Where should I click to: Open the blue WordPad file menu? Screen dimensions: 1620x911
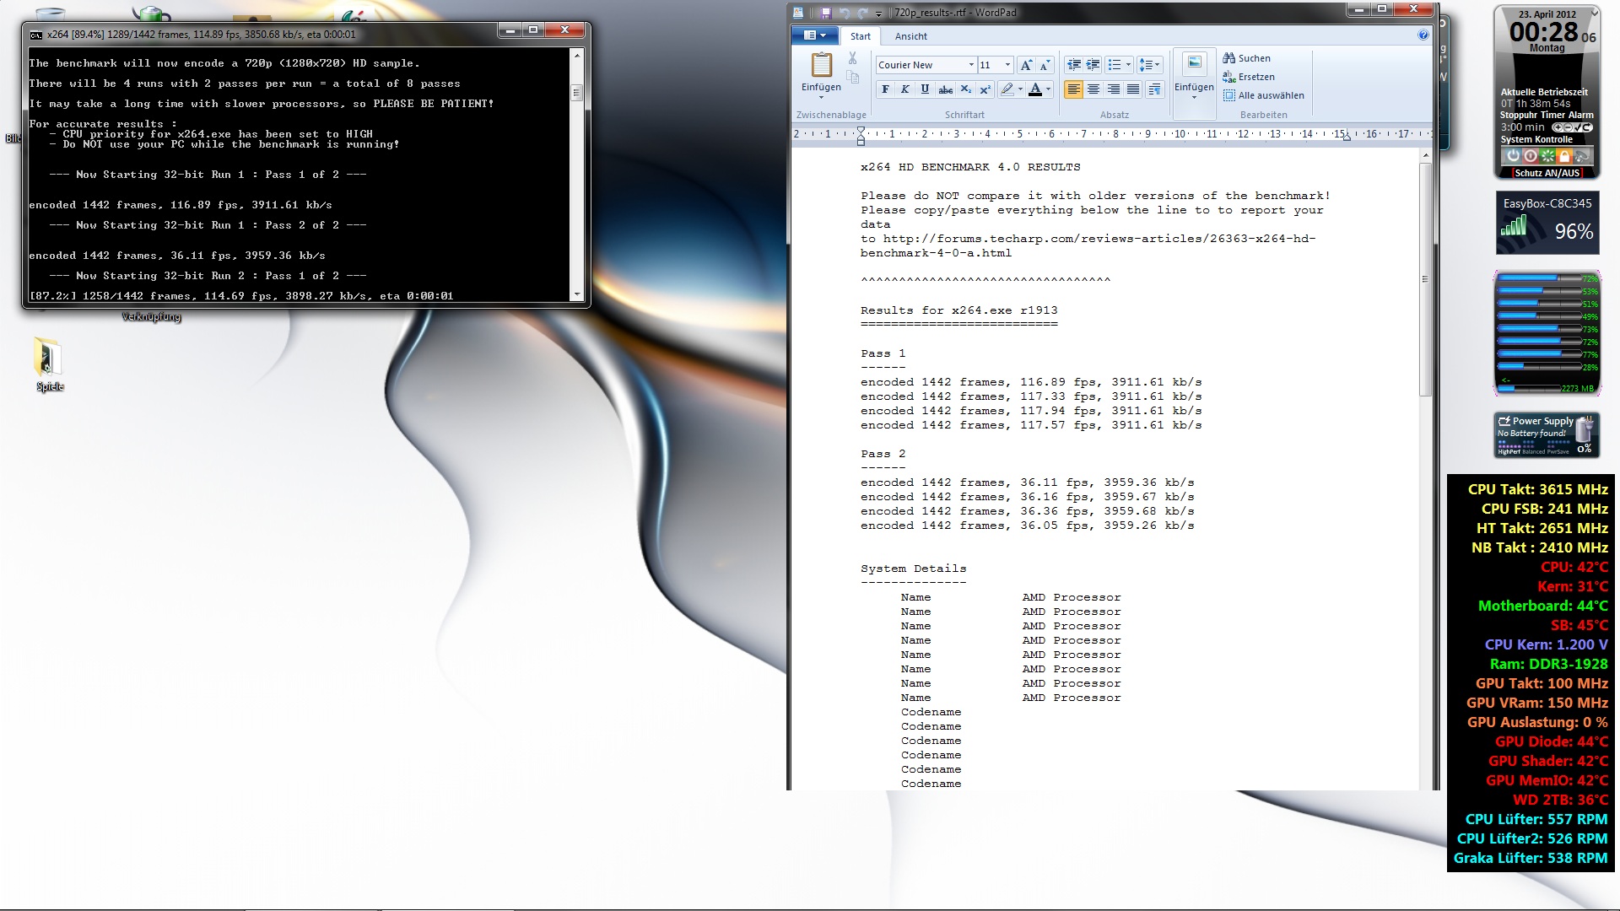[814, 35]
